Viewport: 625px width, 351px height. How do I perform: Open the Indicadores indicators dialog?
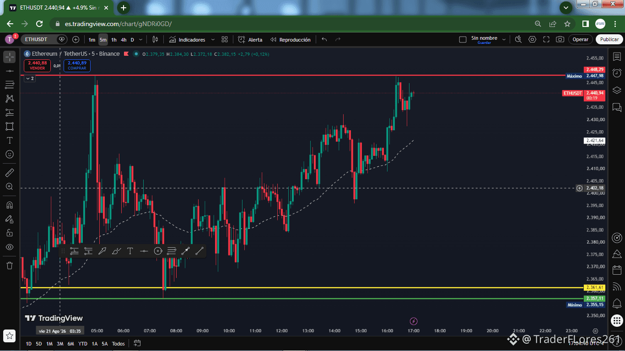(x=187, y=40)
